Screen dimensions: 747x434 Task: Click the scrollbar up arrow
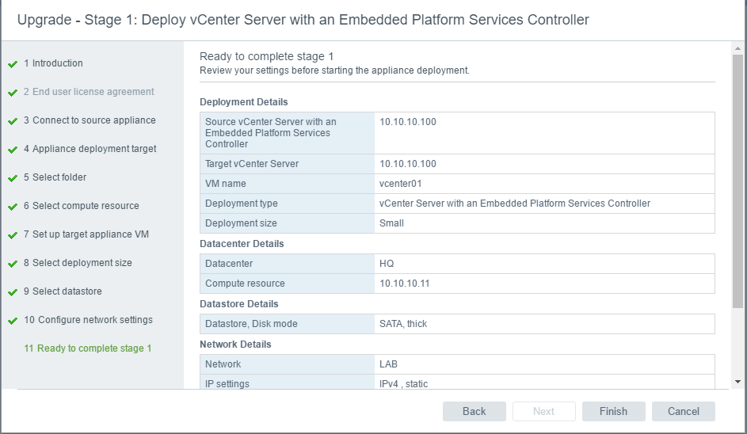(x=737, y=48)
